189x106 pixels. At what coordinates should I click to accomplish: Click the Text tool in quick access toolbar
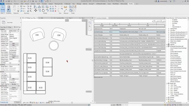click(33, 1)
